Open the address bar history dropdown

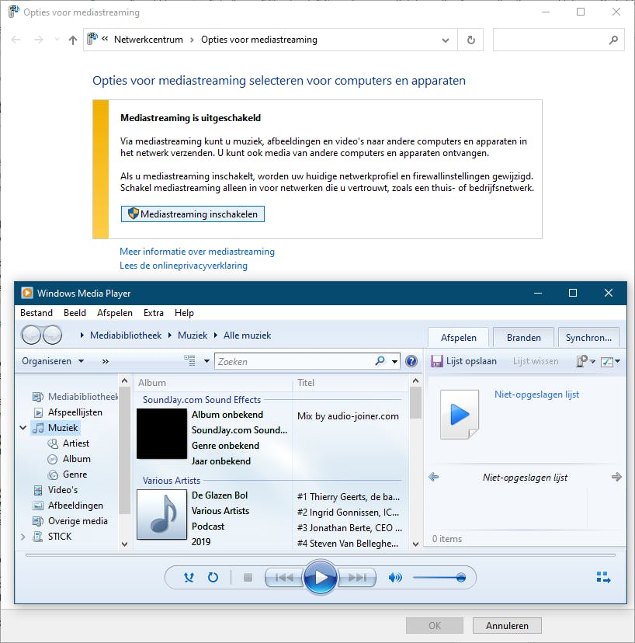(x=445, y=40)
